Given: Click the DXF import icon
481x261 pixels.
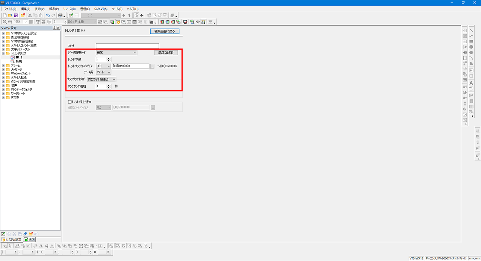Looking at the screenshot, I should [x=471, y=96].
